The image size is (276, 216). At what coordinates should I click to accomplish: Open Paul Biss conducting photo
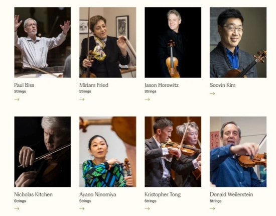coord(43,43)
